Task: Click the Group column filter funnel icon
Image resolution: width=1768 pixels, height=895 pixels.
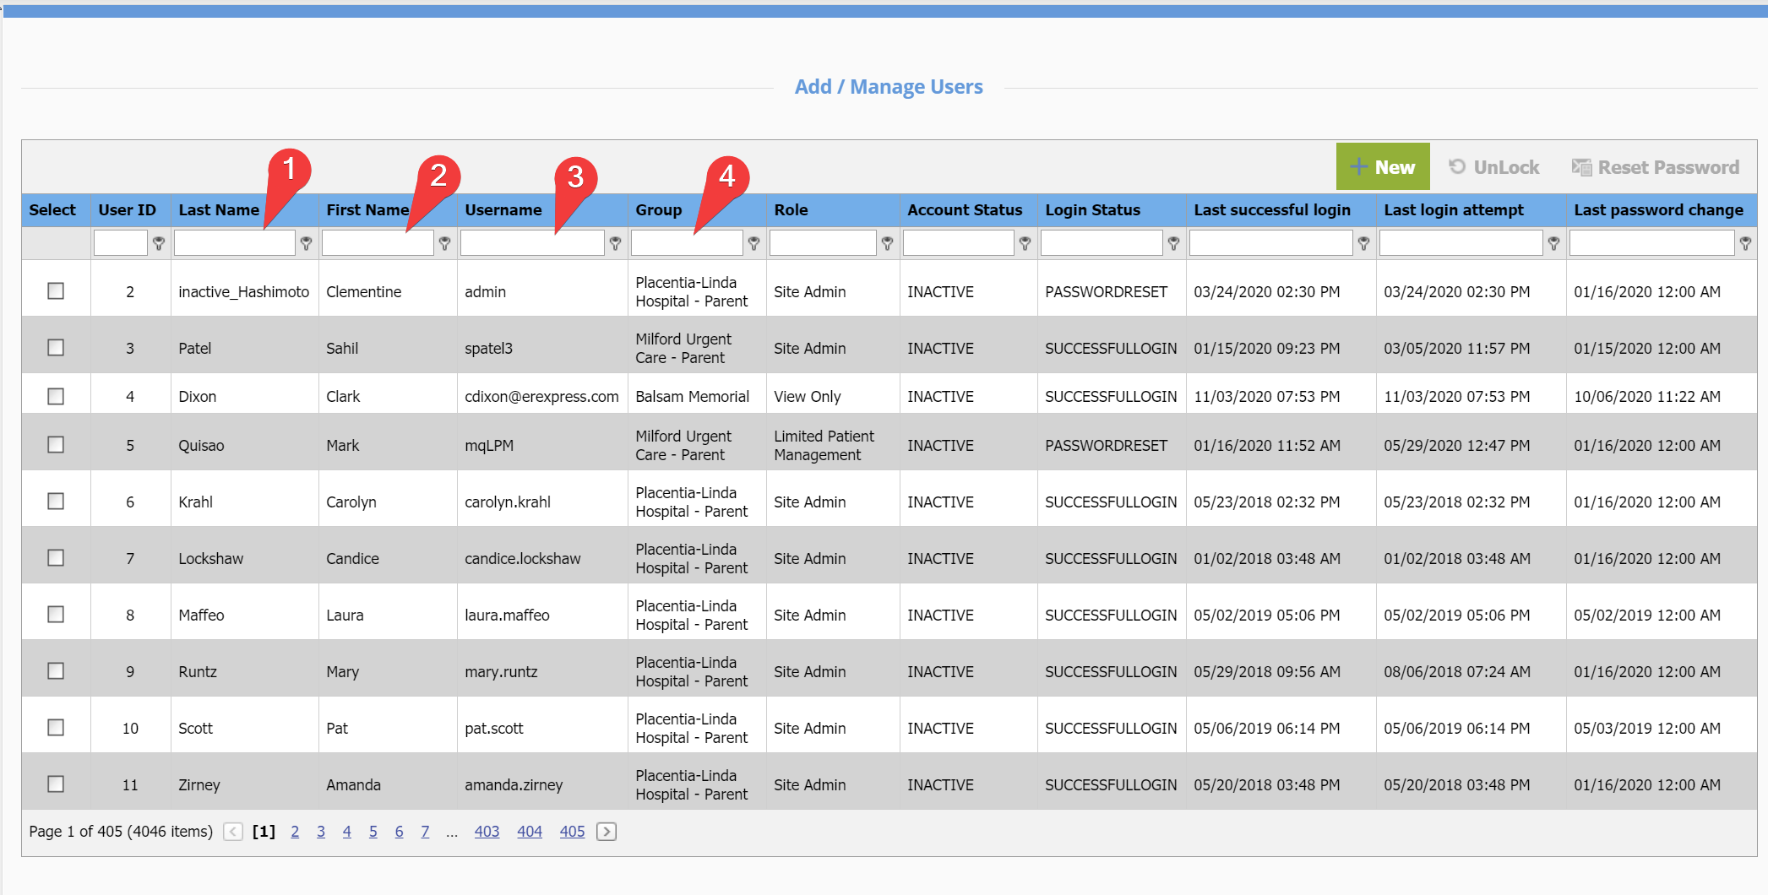Action: [x=753, y=243]
